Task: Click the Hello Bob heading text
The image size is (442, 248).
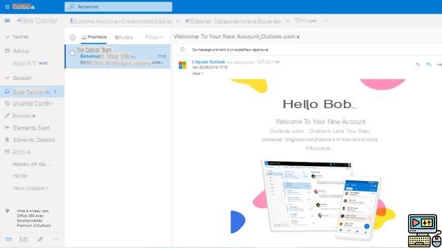Action: point(320,104)
